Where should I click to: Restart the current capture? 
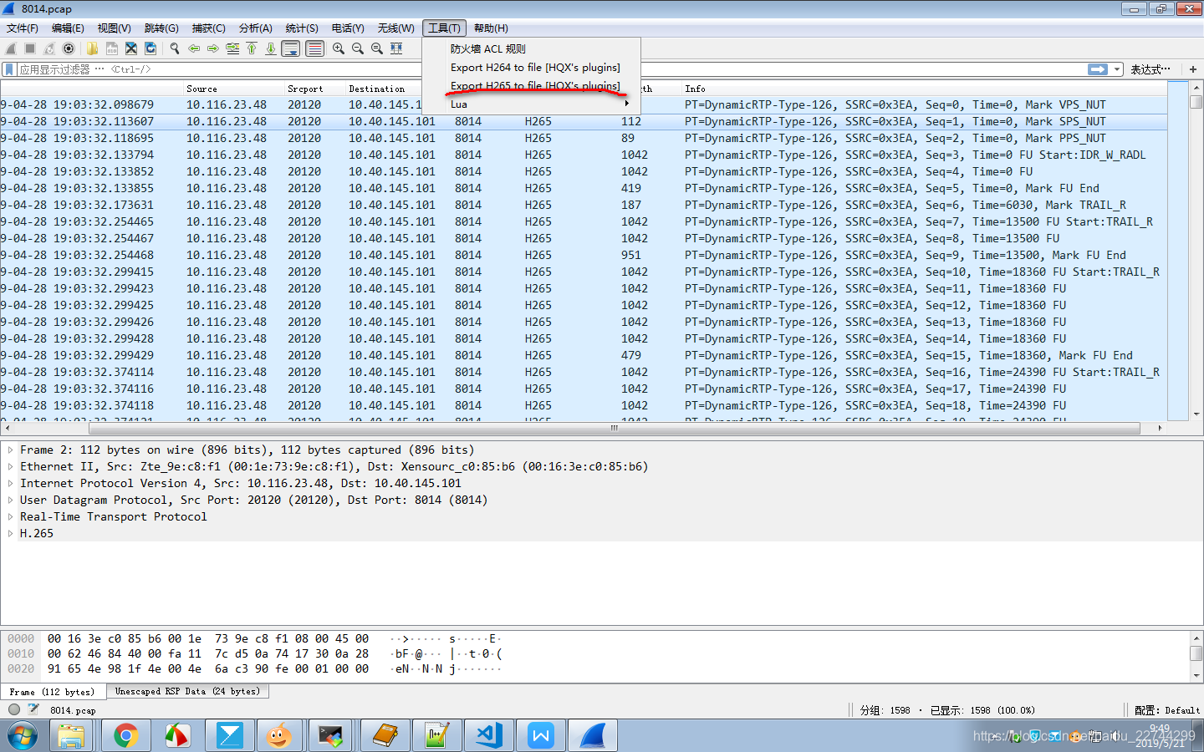(x=49, y=48)
